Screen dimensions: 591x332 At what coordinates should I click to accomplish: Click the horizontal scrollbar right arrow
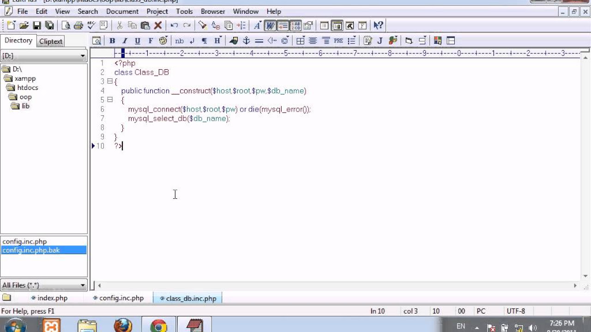575,285
